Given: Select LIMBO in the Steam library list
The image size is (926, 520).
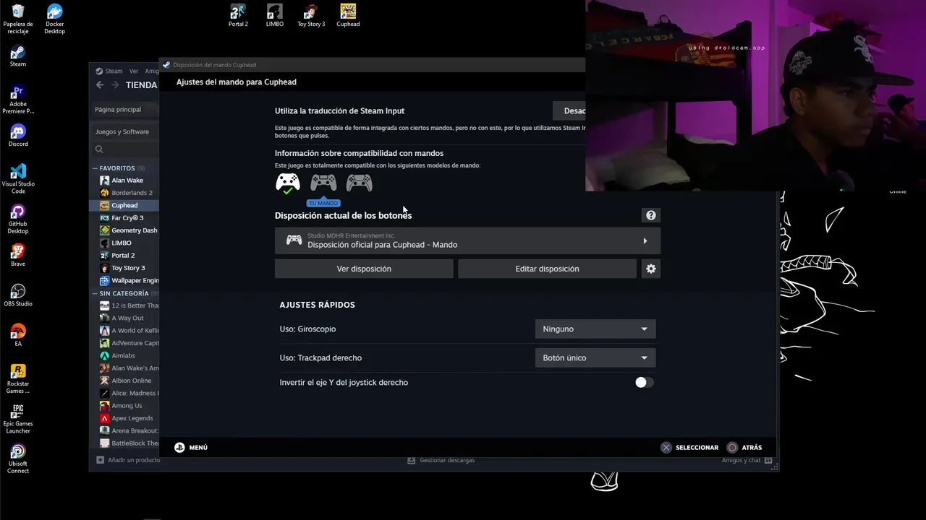Looking at the screenshot, I should (124, 243).
